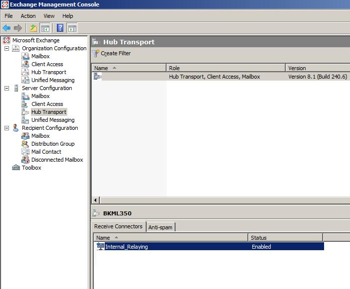350x289 pixels.
Task: Open Help via the question mark icon
Action: pyautogui.click(x=60, y=28)
